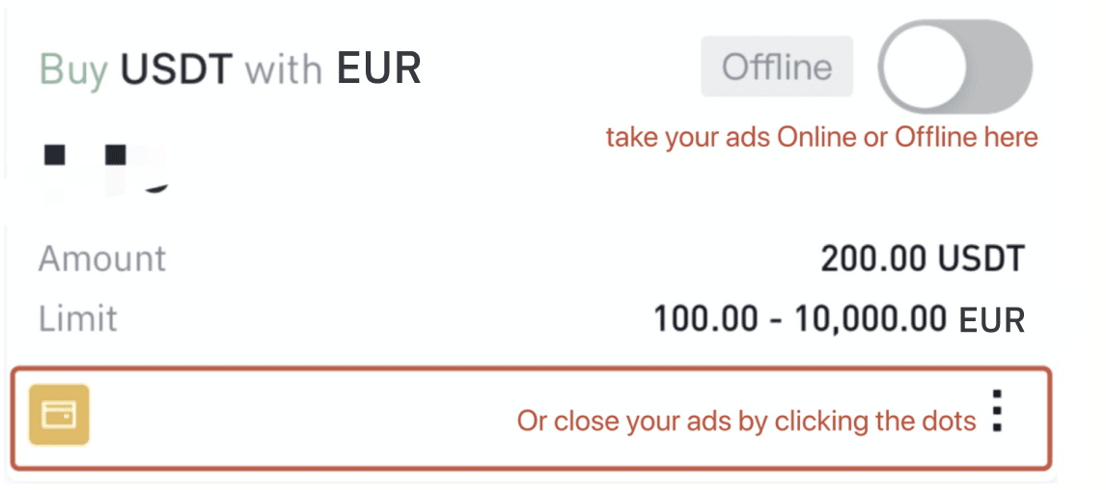
Task: Click the USDT unit beside 200.00
Action: tap(981, 259)
